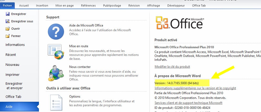Click the Mise en route globe icon
Viewport: 261px width, 112px height.
coord(56,52)
